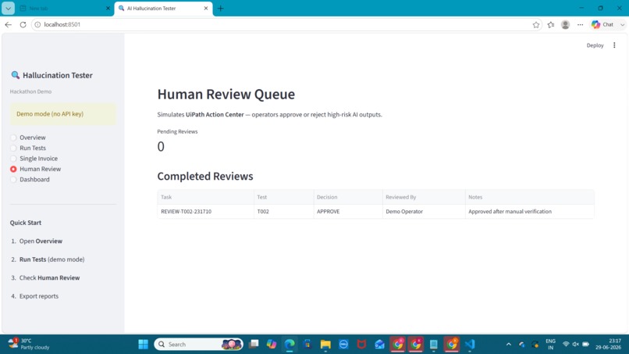Click the Reviewed By column header
Image resolution: width=629 pixels, height=354 pixels.
424,197
